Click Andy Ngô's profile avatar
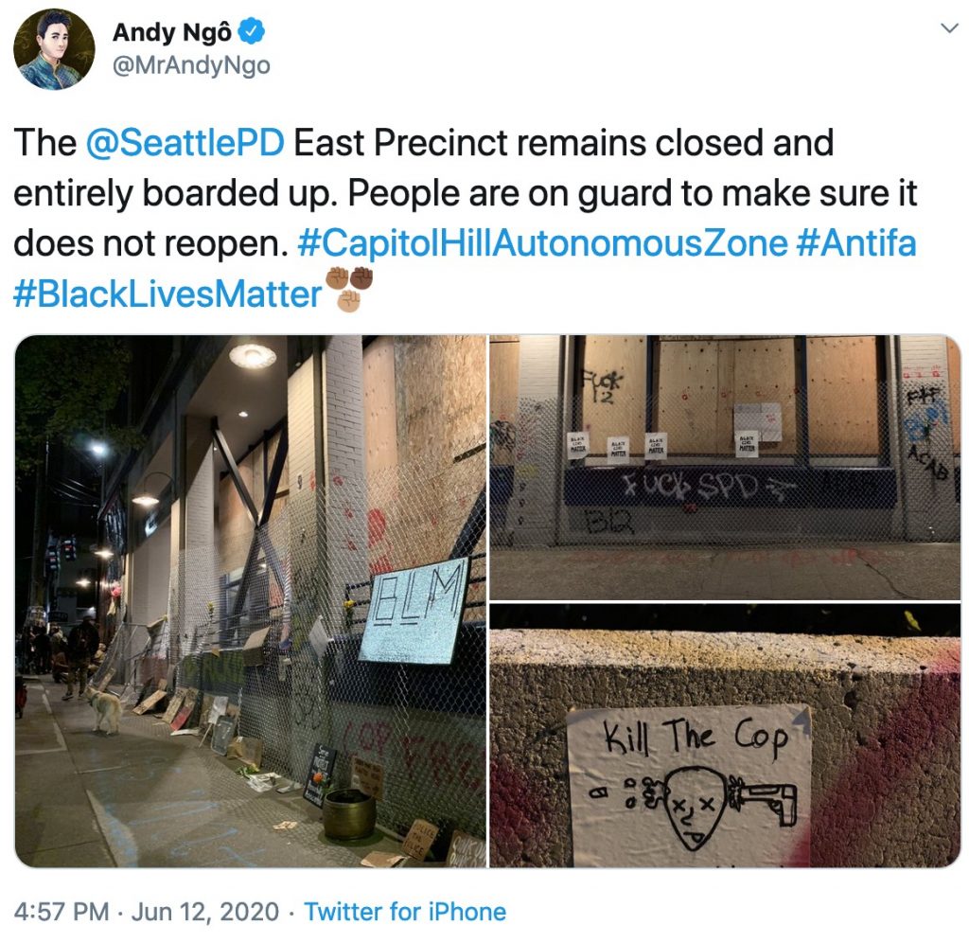 54,49
